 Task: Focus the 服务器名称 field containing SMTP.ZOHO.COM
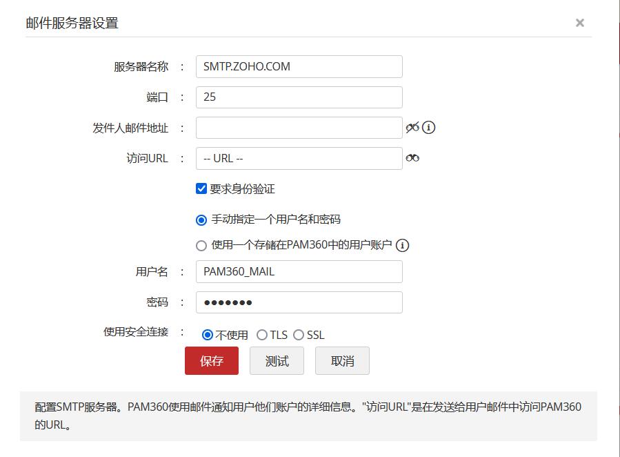click(x=299, y=67)
